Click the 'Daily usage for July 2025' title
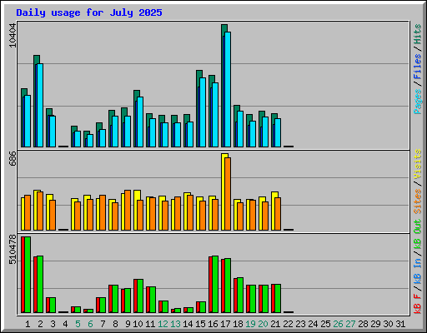The width and height of the screenshot is (427, 333). [89, 12]
